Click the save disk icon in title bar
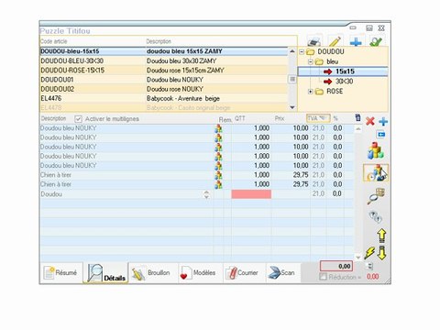 369,28
